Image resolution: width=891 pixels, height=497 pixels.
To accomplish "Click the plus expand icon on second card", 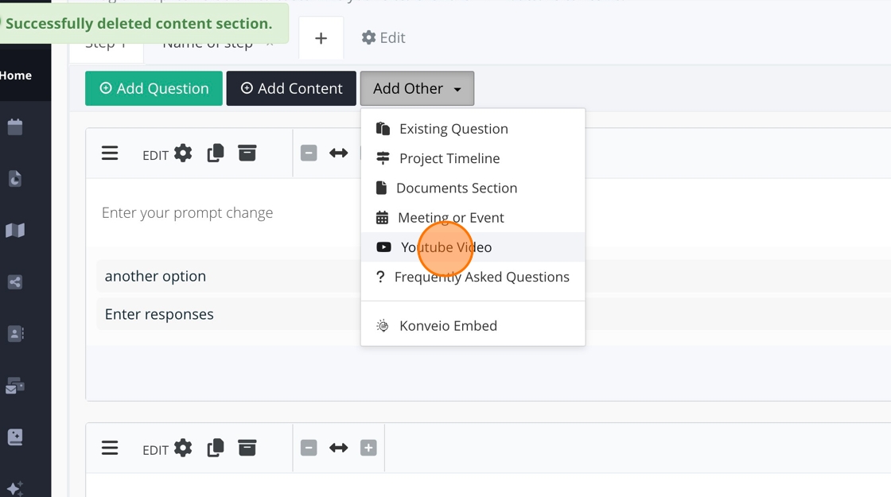I will [368, 448].
